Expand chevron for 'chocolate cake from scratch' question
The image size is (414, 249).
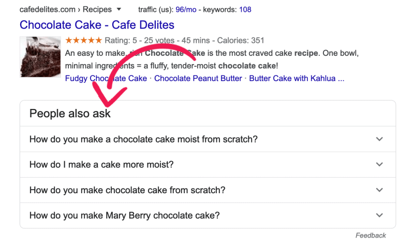tap(379, 190)
